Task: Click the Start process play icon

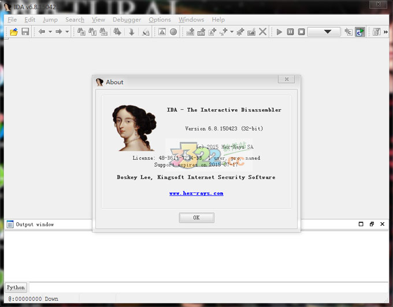Action: (280, 32)
